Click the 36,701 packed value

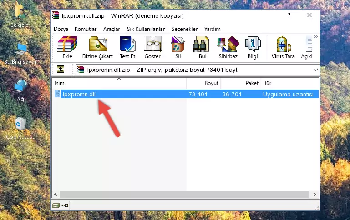[x=232, y=94]
